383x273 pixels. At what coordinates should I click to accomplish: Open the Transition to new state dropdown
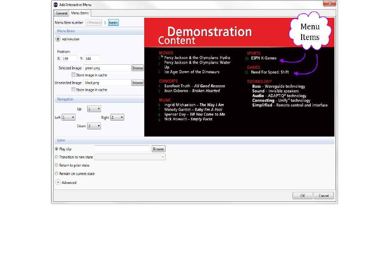(x=130, y=157)
